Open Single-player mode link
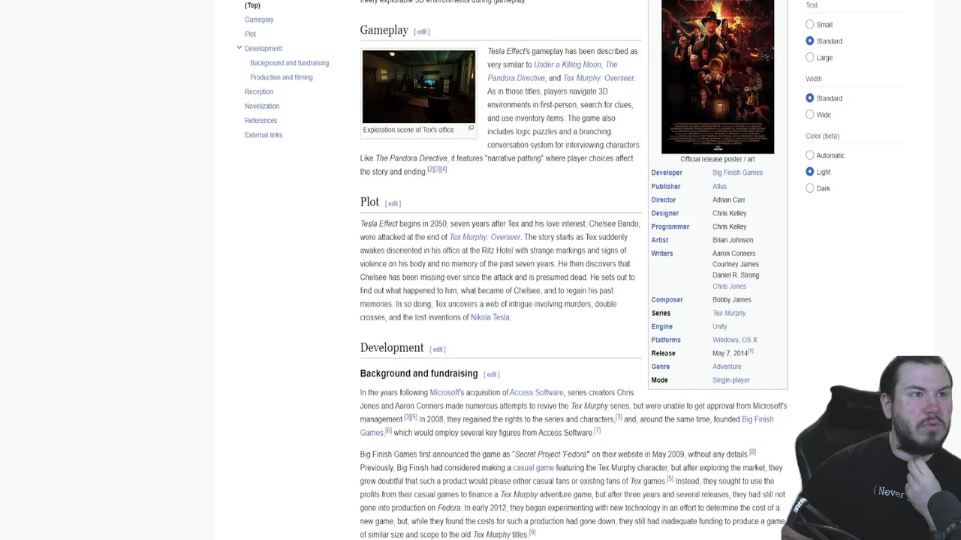961x540 pixels. (731, 380)
